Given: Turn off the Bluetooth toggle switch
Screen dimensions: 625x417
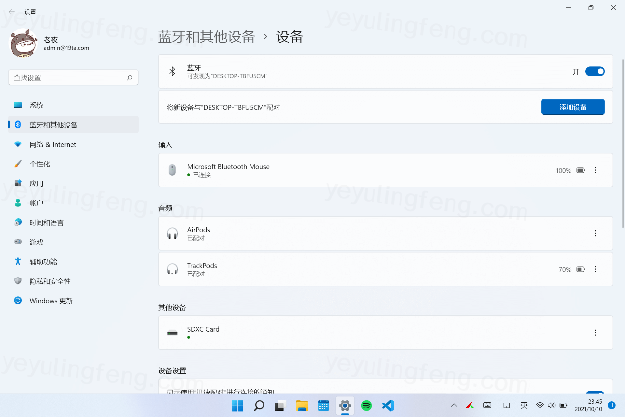Looking at the screenshot, I should (595, 71).
